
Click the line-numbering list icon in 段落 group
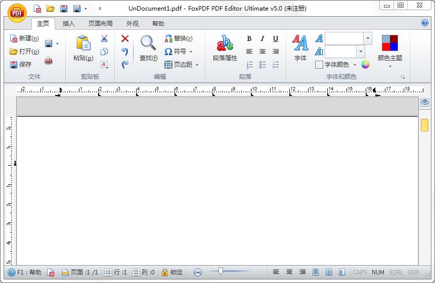point(276,65)
